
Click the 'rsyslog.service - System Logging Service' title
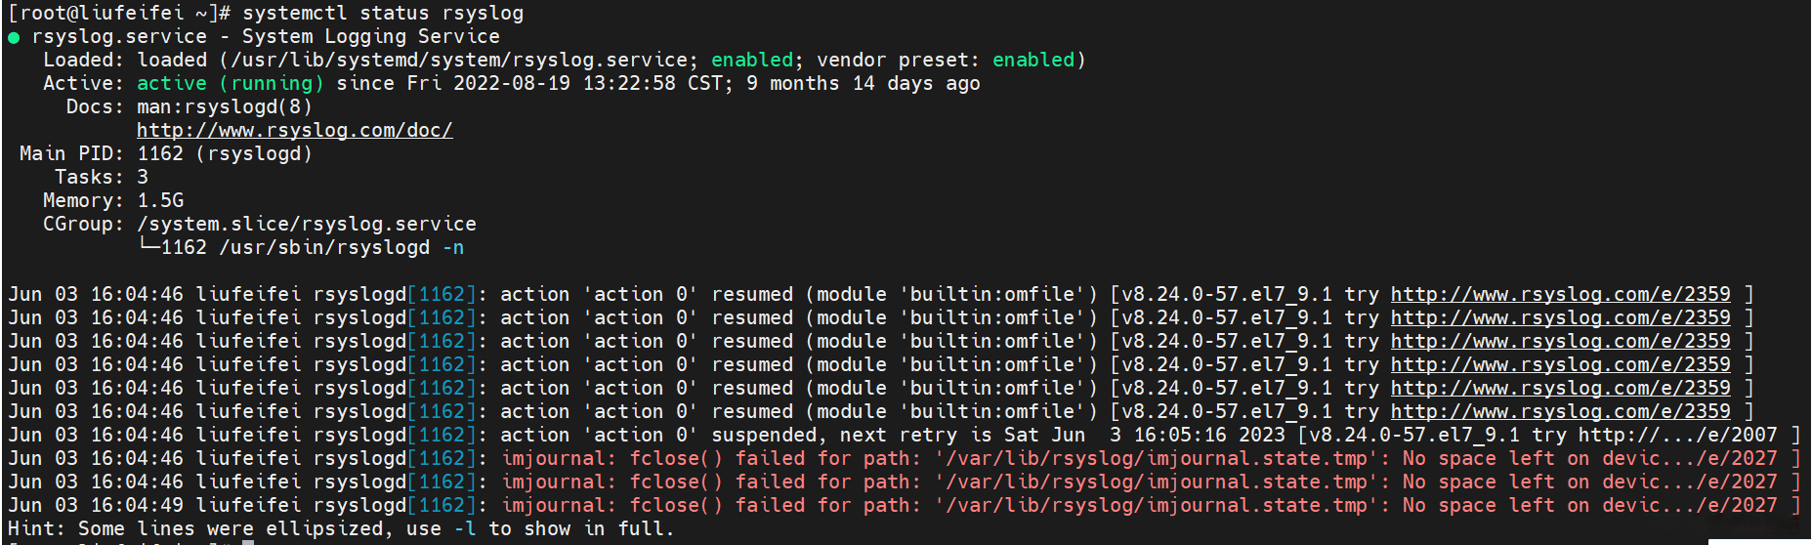coord(266,36)
